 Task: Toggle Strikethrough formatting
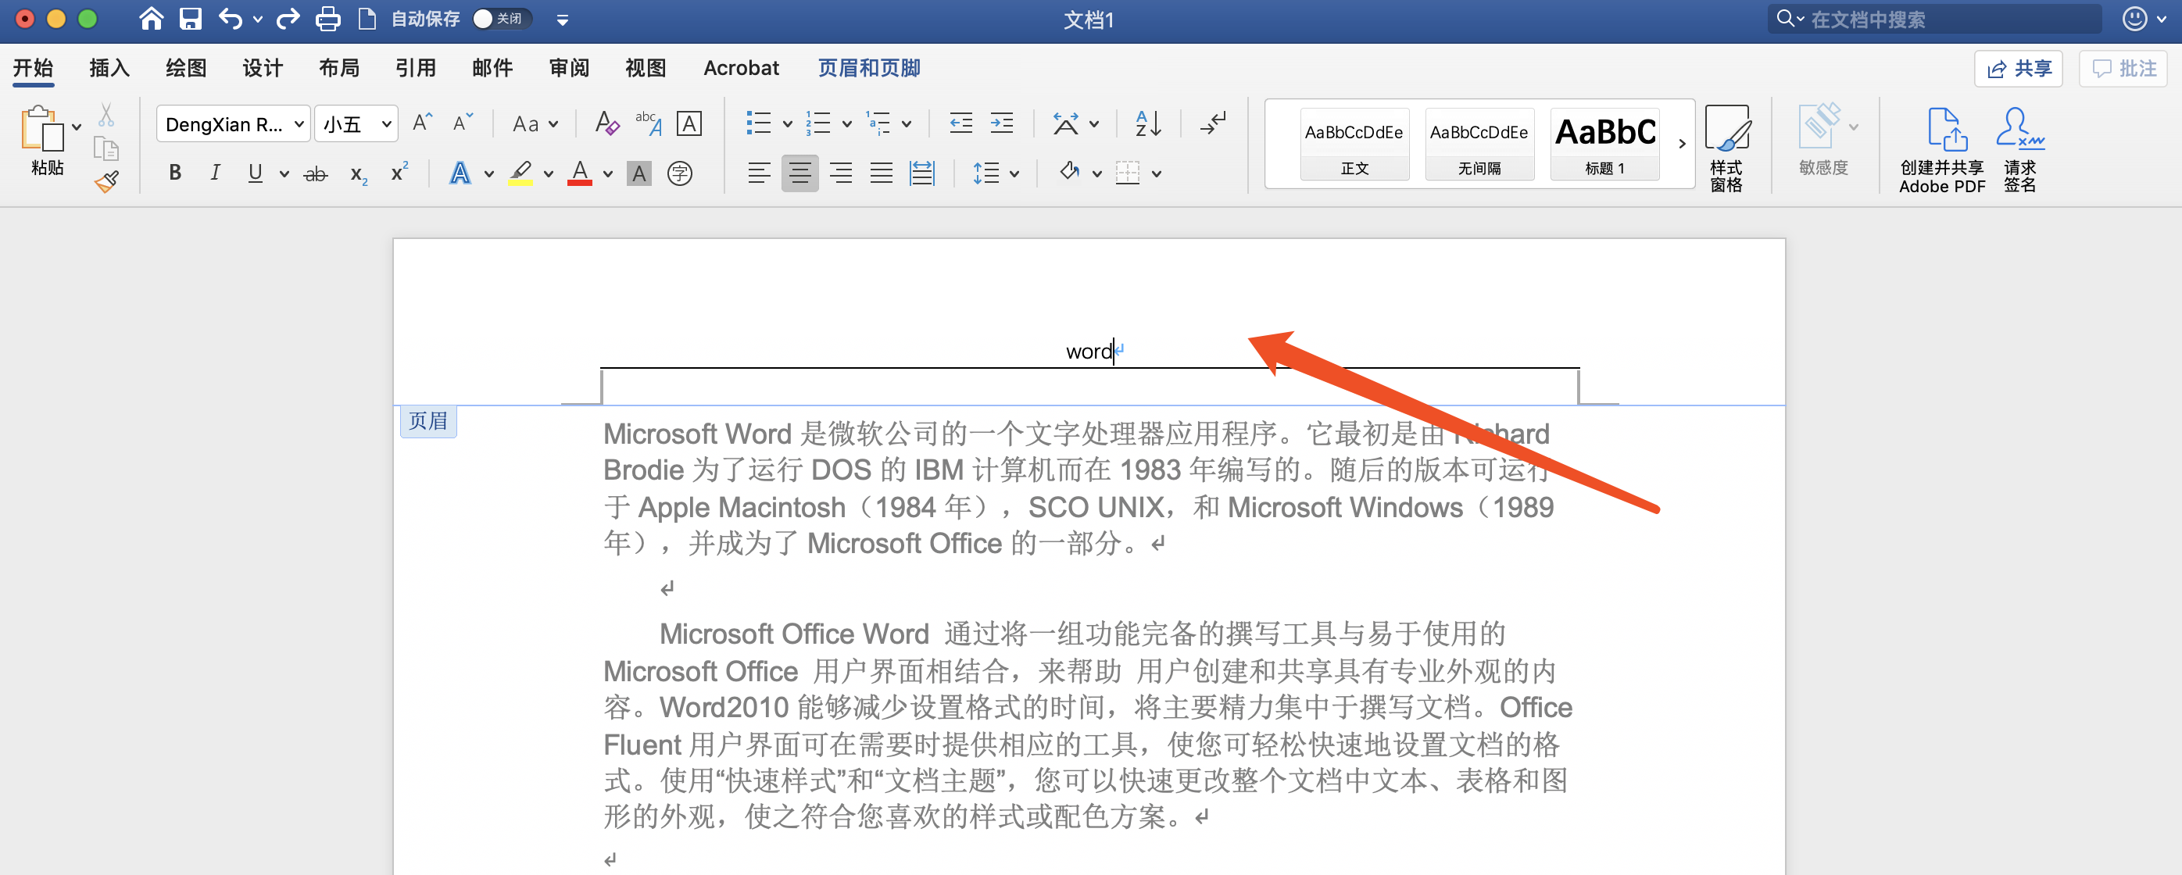(x=315, y=174)
